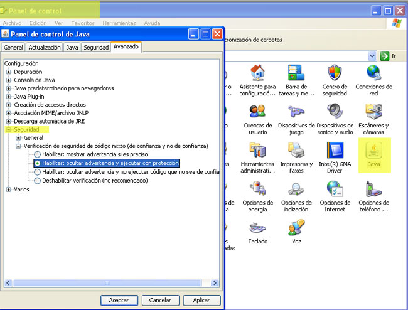Expand General node under Seguridad
Image resolution: width=408 pixels, height=310 pixels.
tap(18, 138)
